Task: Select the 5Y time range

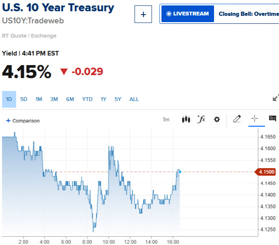Action: click(118, 99)
